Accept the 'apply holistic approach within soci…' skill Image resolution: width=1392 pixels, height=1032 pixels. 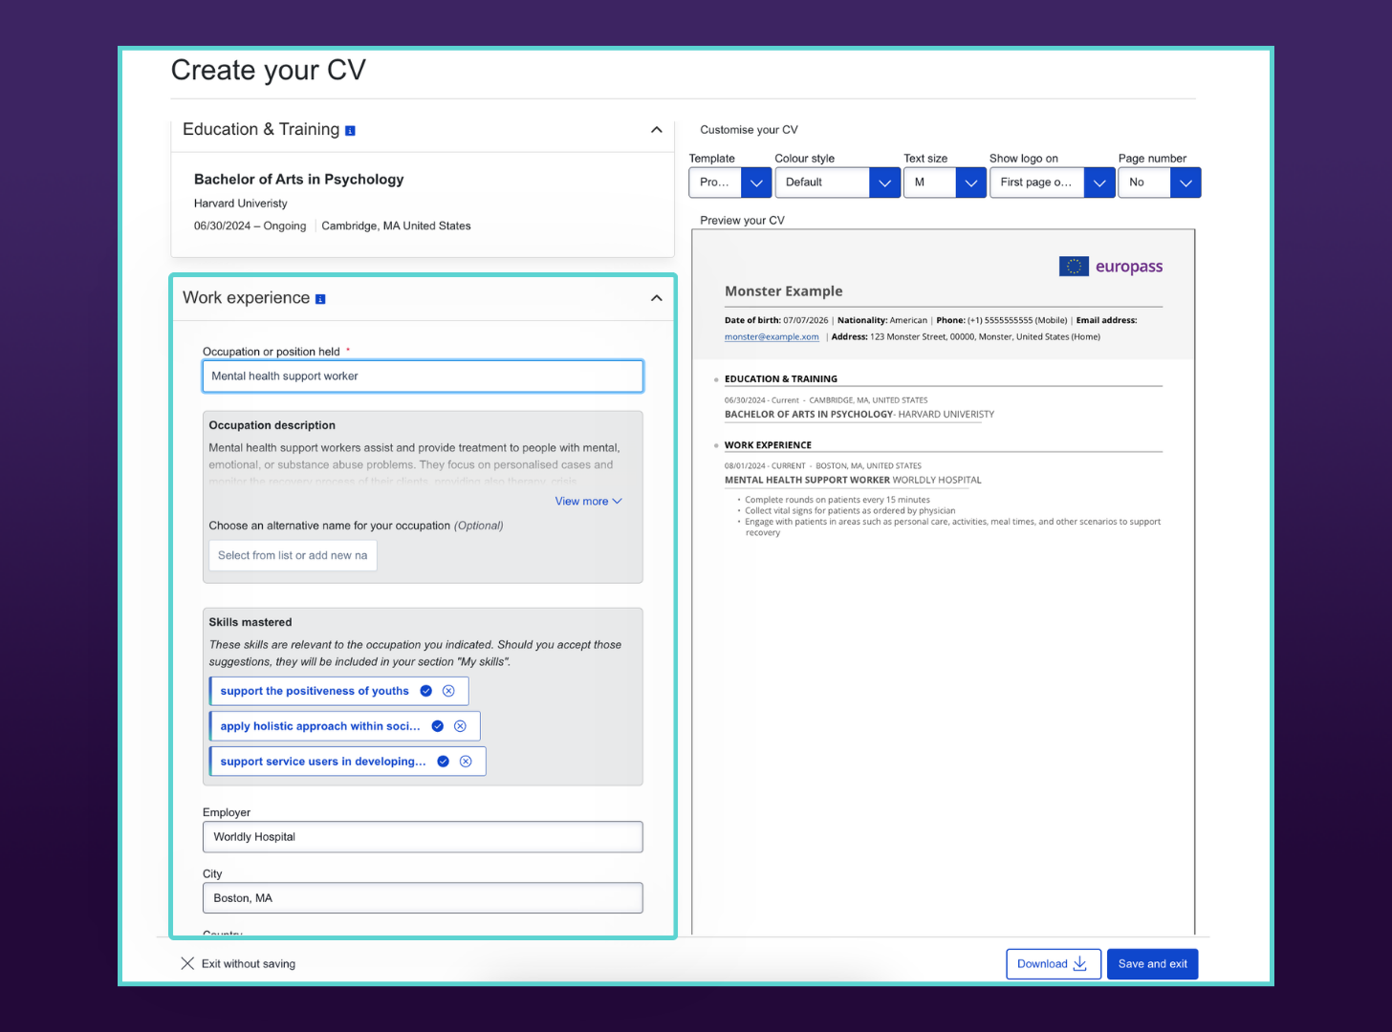pos(438,726)
